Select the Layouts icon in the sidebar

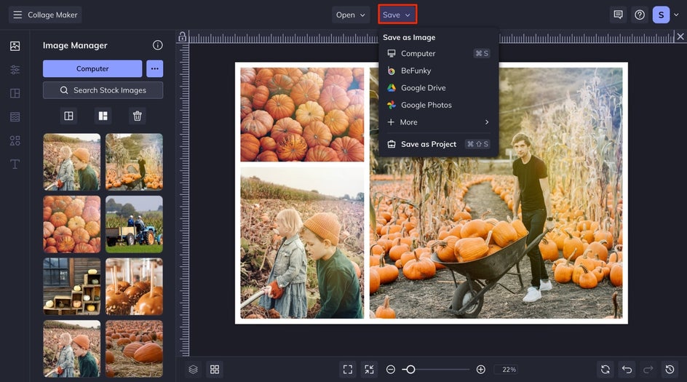click(x=15, y=93)
